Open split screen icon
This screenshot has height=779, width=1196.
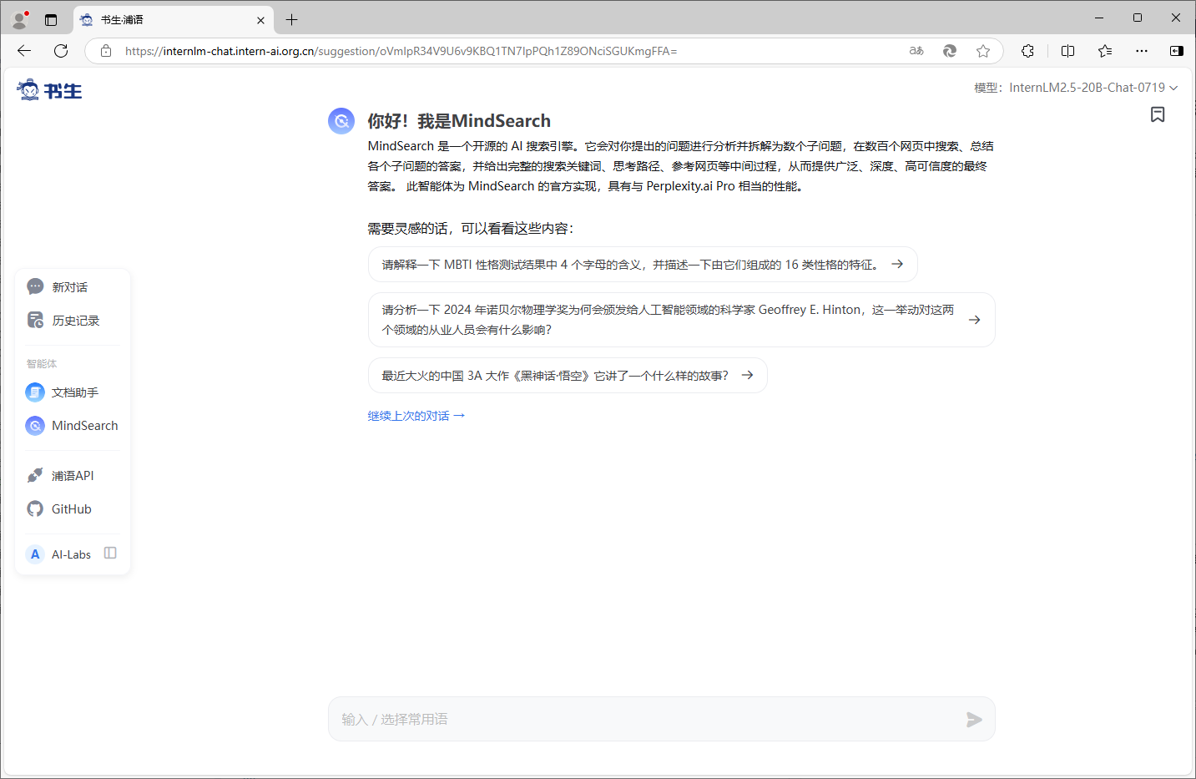1067,51
